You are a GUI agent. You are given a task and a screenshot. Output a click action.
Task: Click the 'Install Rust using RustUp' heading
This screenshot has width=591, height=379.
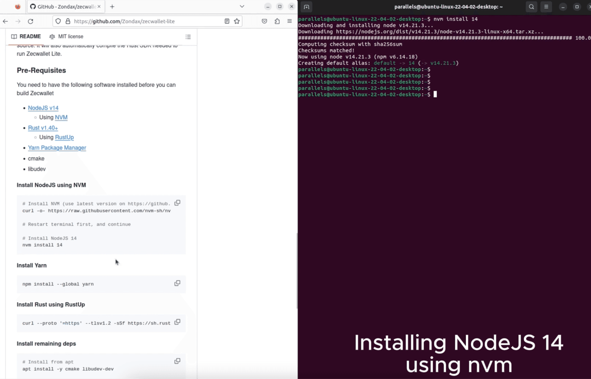[x=51, y=304]
